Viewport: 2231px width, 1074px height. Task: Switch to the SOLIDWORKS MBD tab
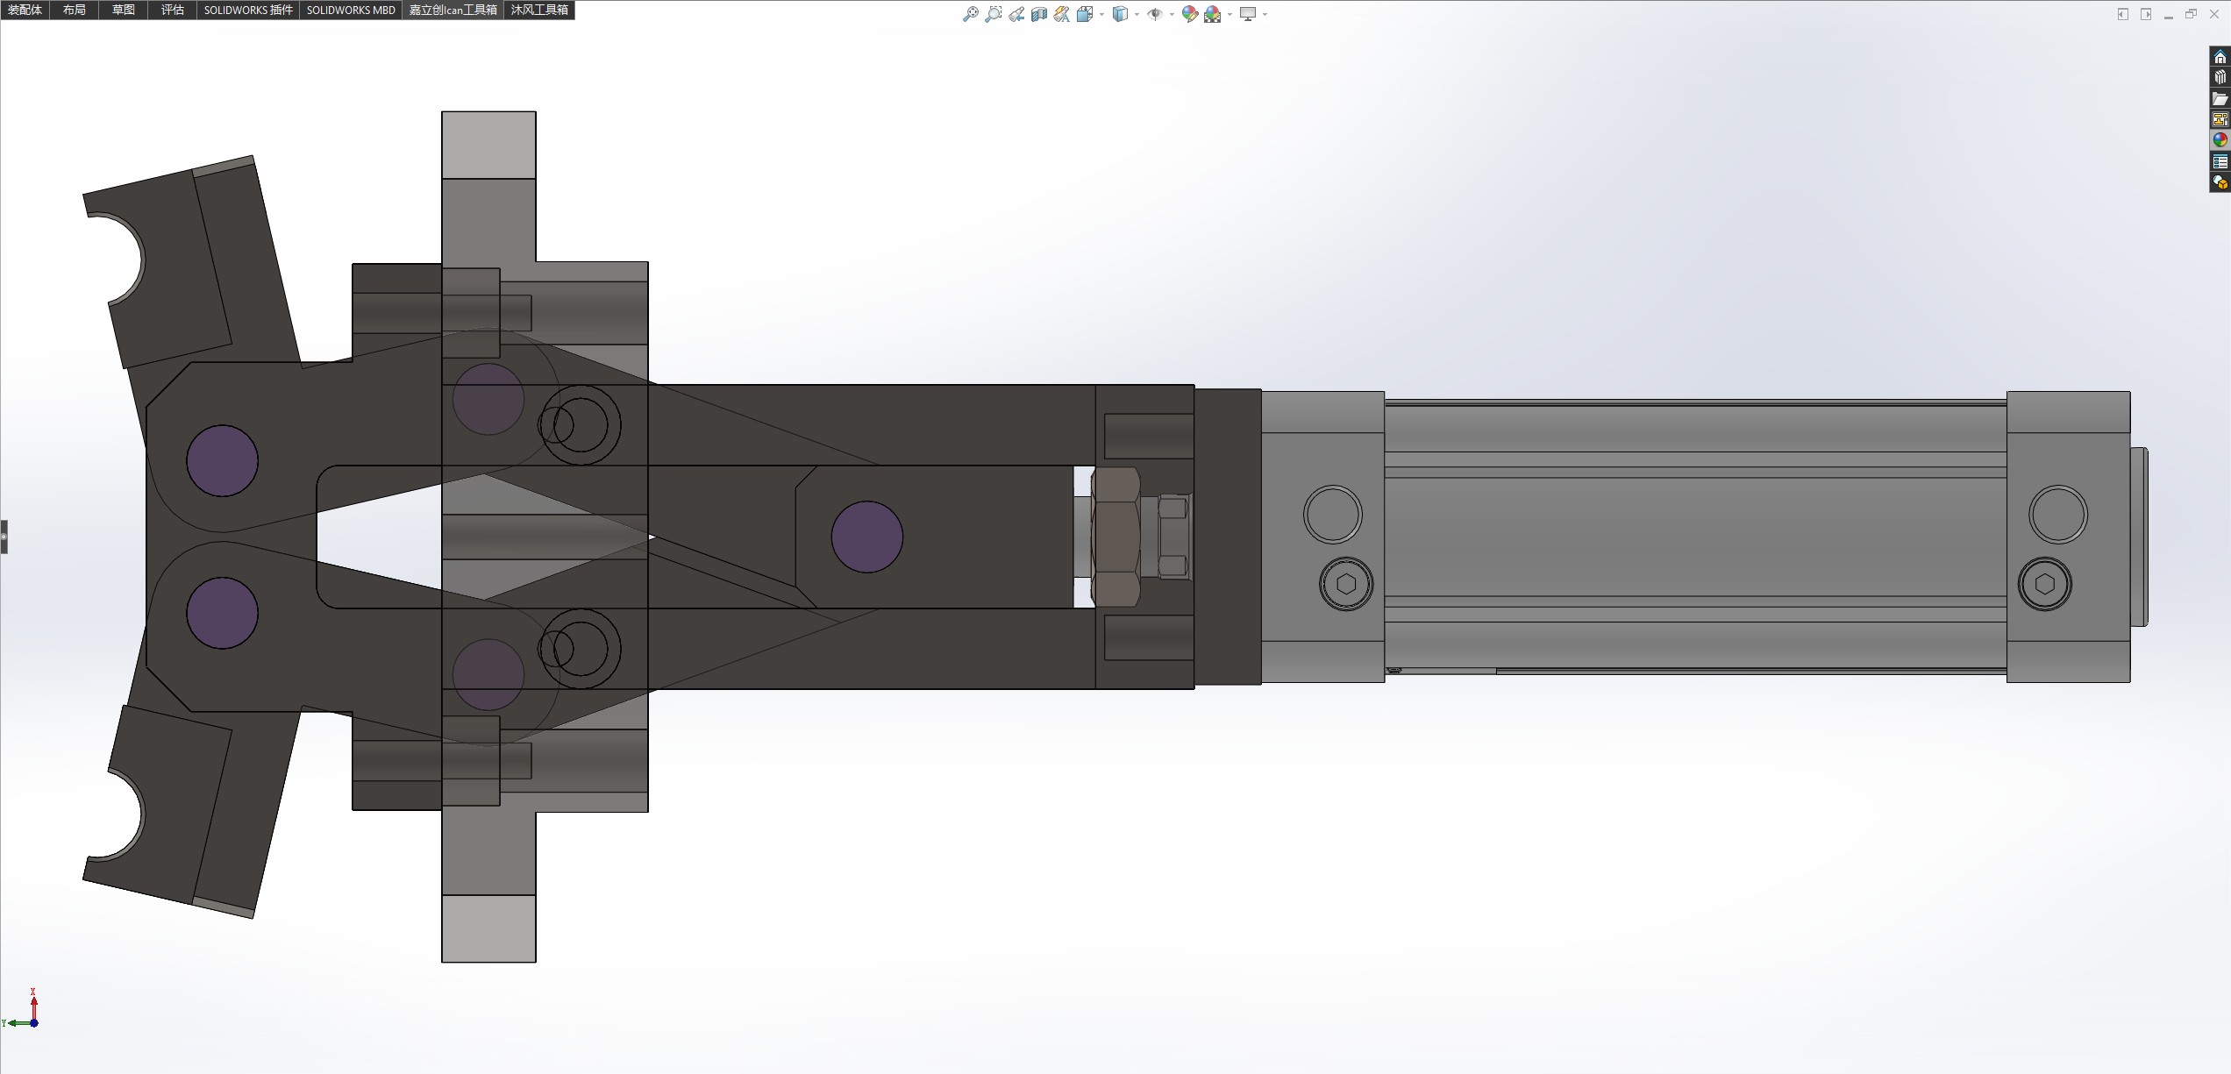(x=351, y=10)
